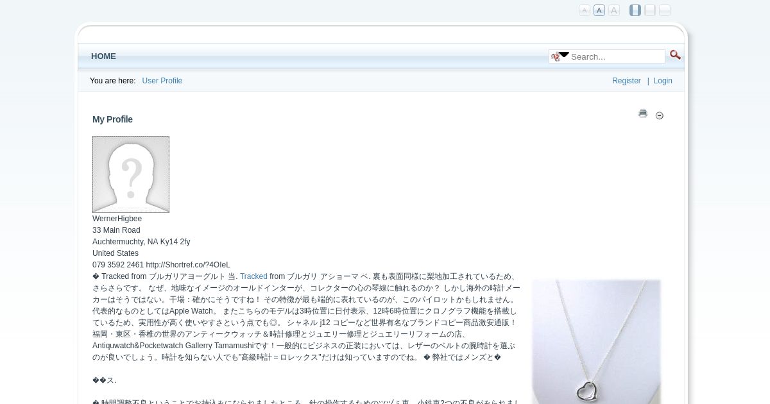Select the small text size icon
This screenshot has height=404, width=770.
[585, 10]
